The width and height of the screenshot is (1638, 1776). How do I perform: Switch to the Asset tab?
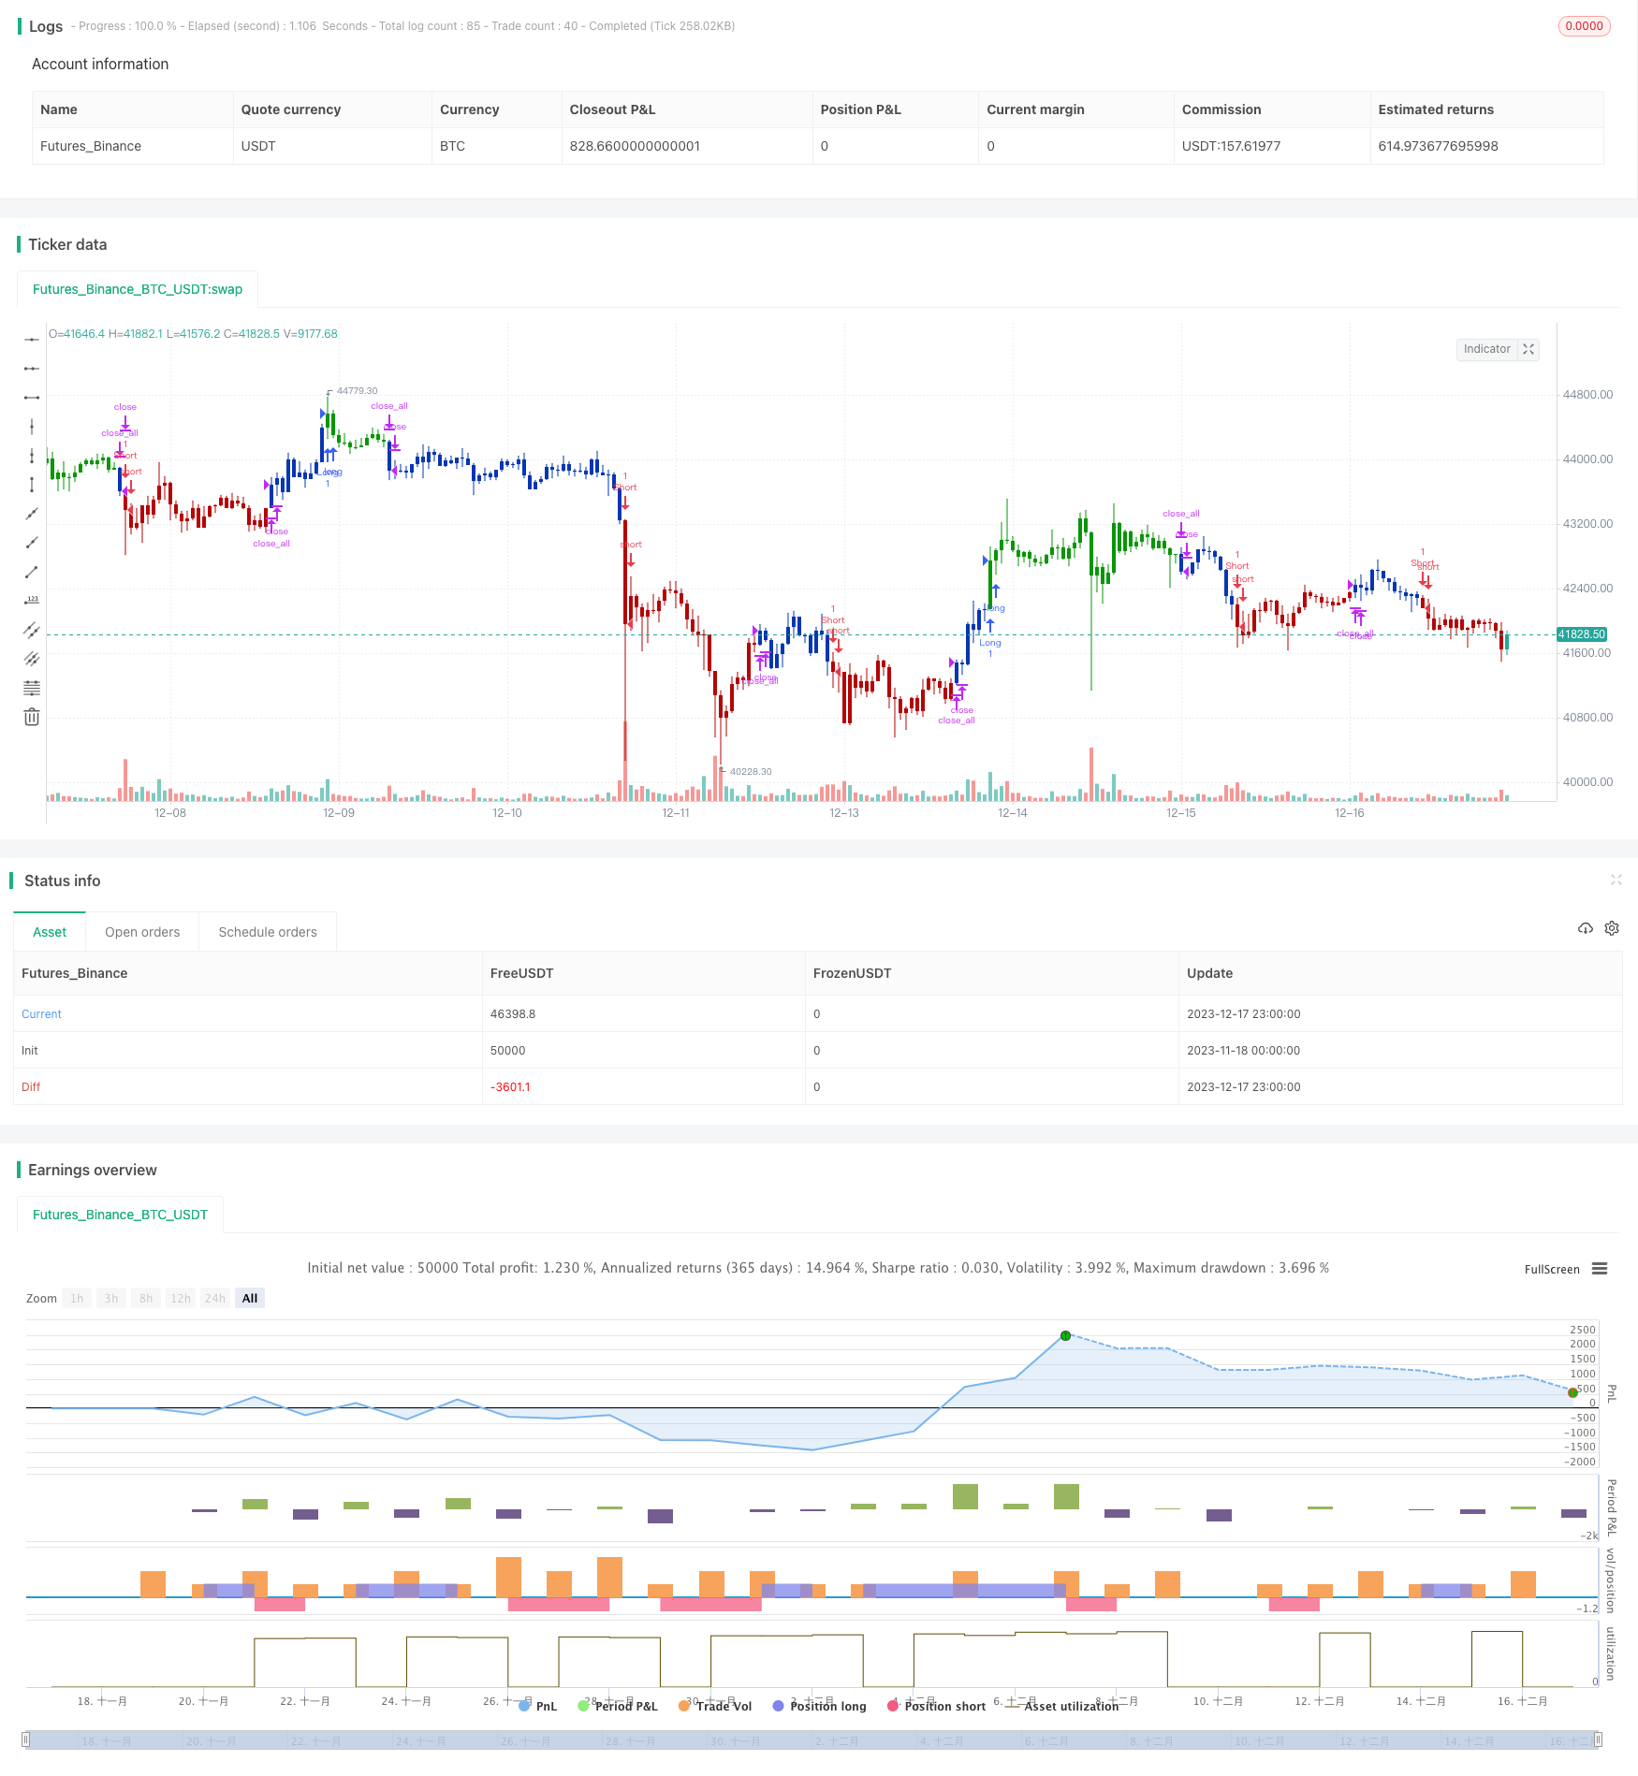click(50, 932)
